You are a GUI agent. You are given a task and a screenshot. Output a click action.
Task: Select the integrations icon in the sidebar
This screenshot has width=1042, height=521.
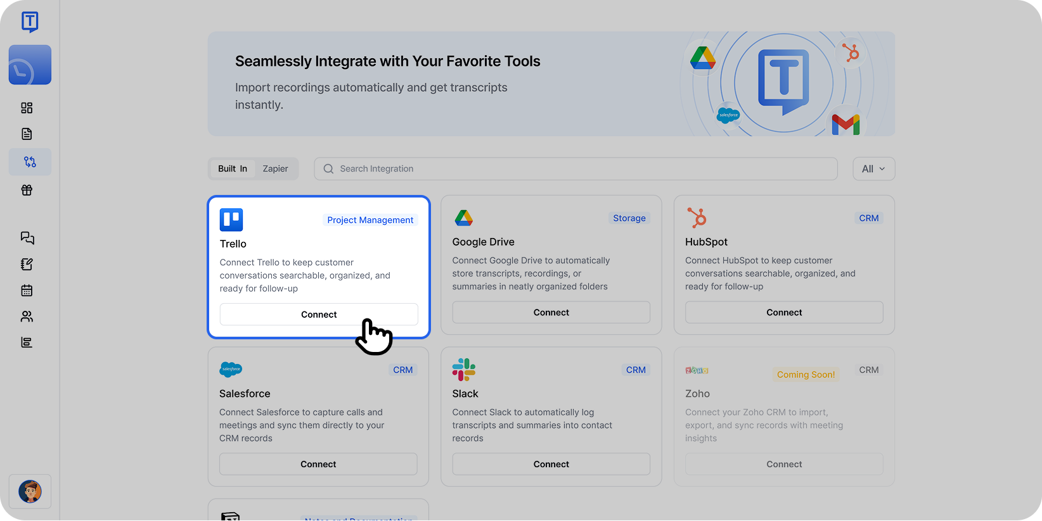(30, 162)
